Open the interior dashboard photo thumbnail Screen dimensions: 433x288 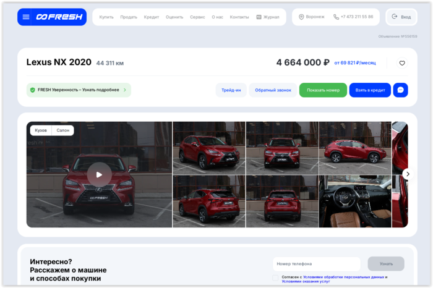(355, 201)
